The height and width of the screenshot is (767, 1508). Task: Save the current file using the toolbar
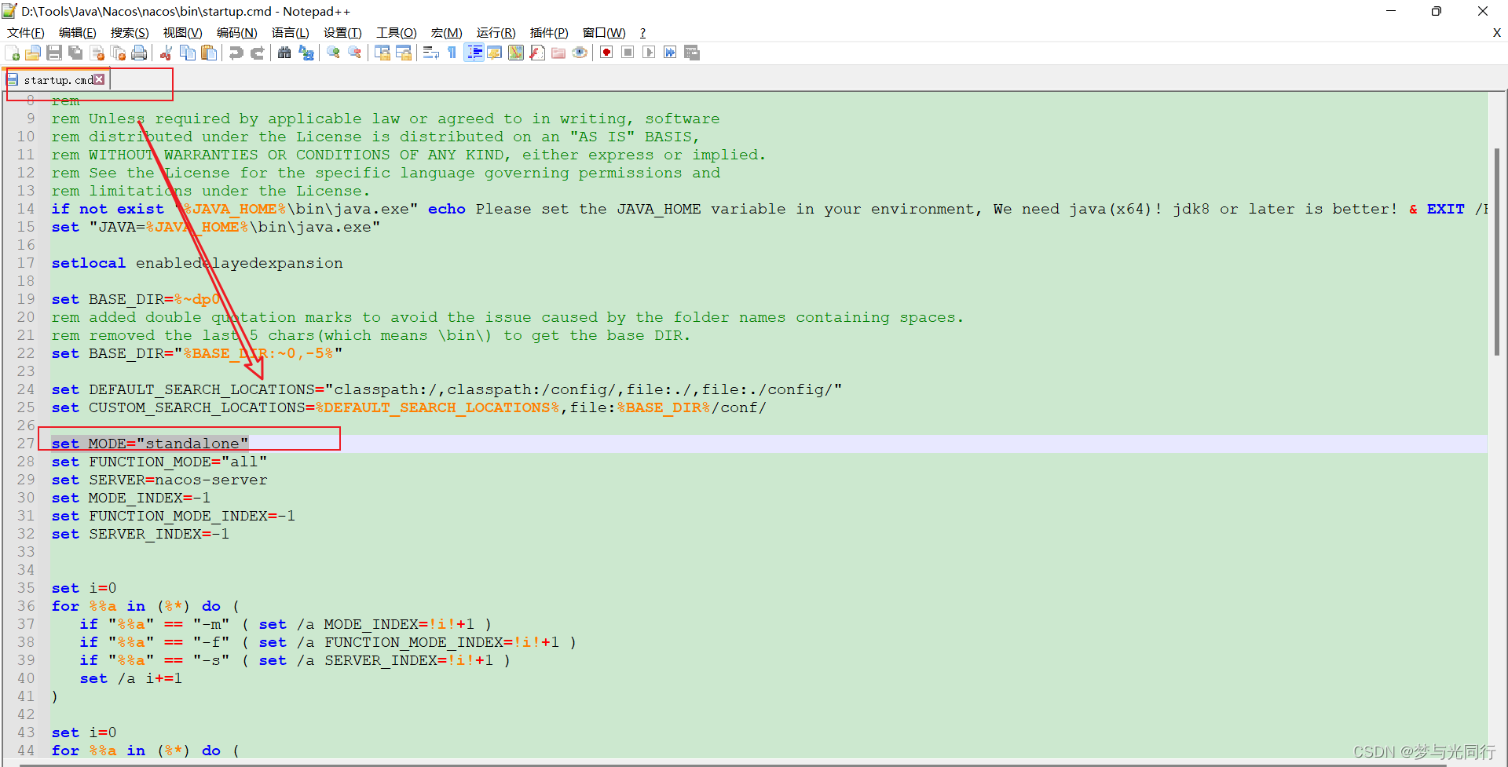tap(54, 53)
